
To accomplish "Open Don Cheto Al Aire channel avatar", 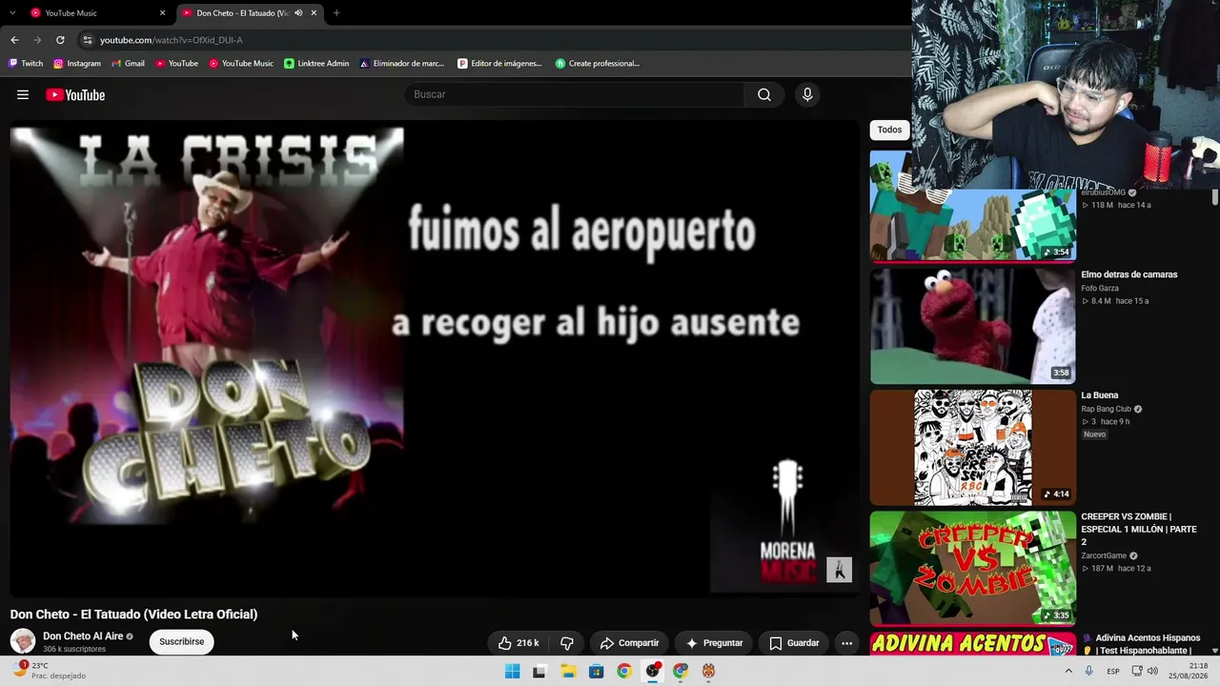I will [x=23, y=641].
